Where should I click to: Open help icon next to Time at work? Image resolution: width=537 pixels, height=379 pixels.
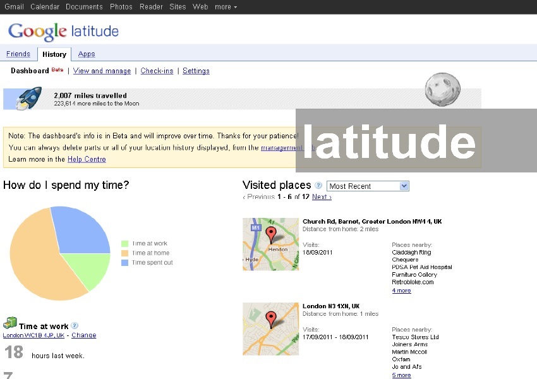(x=75, y=325)
